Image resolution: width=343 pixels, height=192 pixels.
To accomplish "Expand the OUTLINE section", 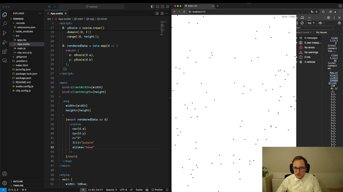I will coord(18,181).
